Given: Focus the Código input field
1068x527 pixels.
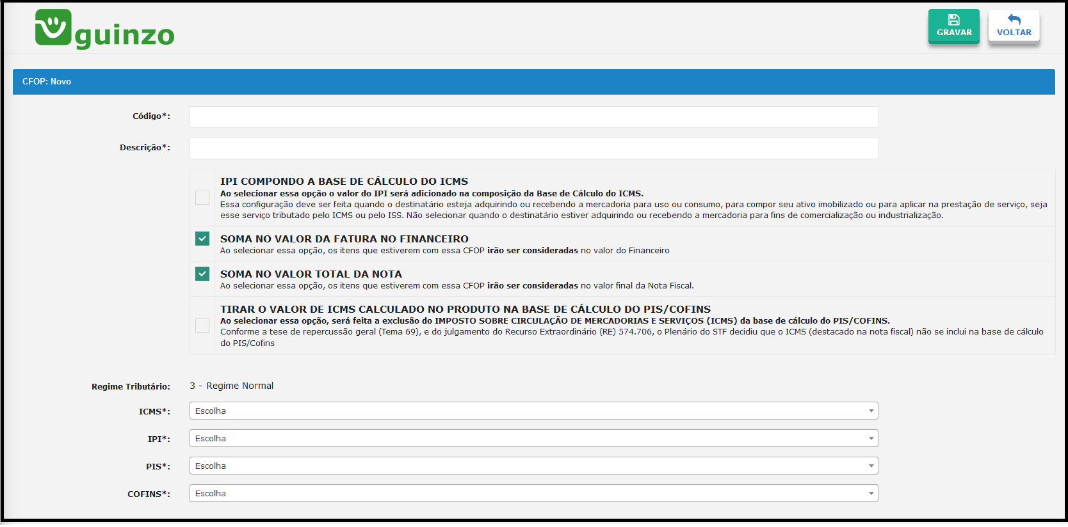Looking at the screenshot, I should (x=533, y=117).
